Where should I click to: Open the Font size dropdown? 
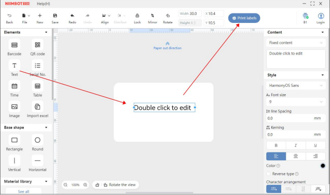click(x=296, y=102)
